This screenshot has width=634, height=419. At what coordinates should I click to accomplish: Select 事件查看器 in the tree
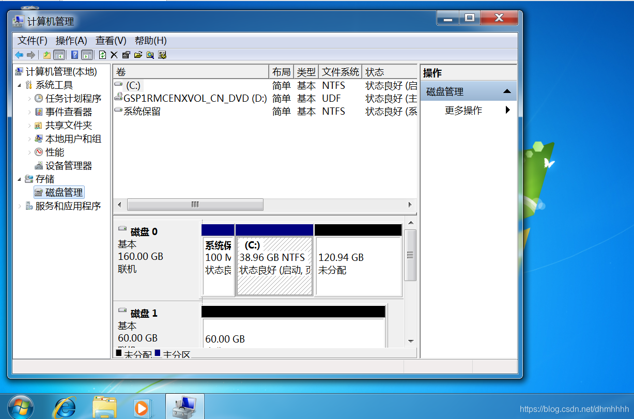pyautogui.click(x=68, y=112)
